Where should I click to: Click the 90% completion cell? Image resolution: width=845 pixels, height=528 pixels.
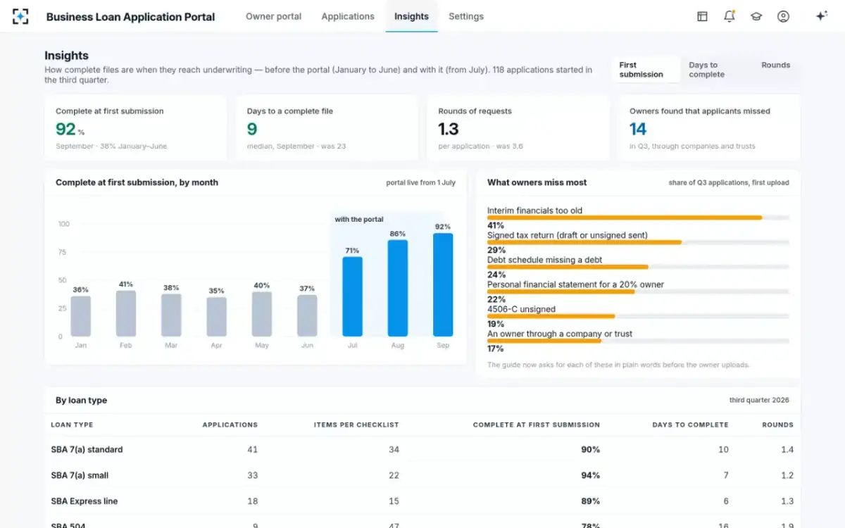pos(590,449)
